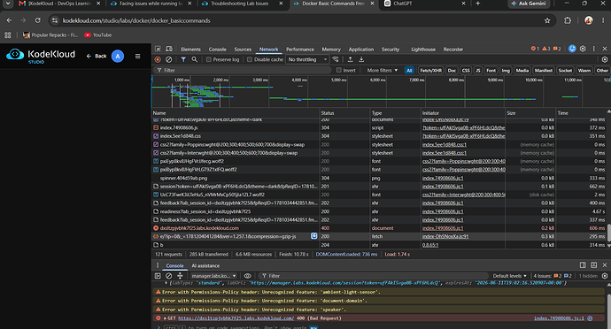Export HAR file download icon

pyautogui.click(x=361, y=59)
